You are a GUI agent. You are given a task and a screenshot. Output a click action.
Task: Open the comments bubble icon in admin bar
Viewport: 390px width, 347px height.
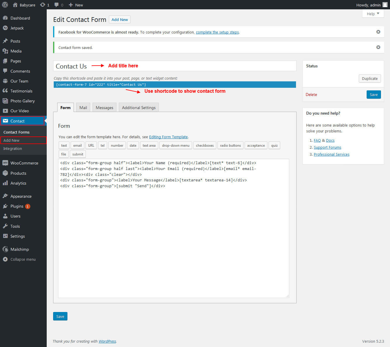click(57, 5)
